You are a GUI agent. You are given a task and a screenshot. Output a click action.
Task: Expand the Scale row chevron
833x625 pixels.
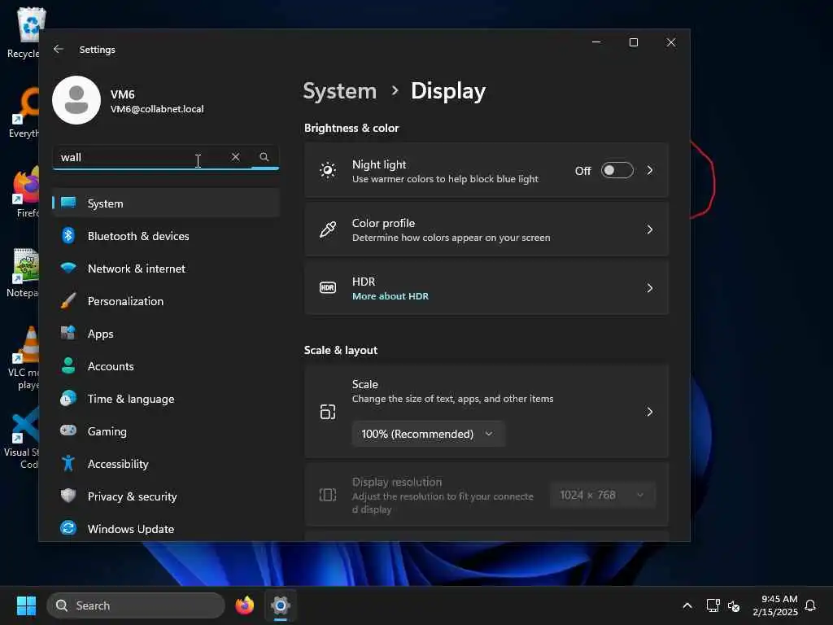(x=650, y=412)
